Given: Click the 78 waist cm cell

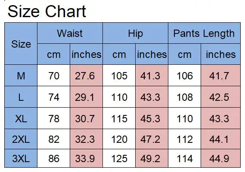Looking at the screenshot, I should pos(53,118).
